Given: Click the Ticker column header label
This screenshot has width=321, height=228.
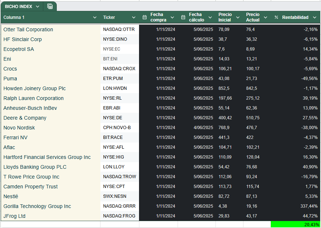Looking at the screenshot, I should [109, 17].
